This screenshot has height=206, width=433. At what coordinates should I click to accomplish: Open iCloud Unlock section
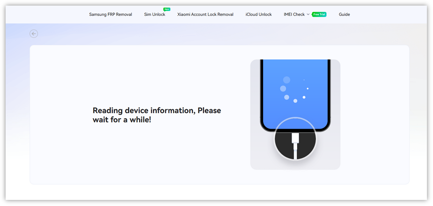click(x=258, y=14)
